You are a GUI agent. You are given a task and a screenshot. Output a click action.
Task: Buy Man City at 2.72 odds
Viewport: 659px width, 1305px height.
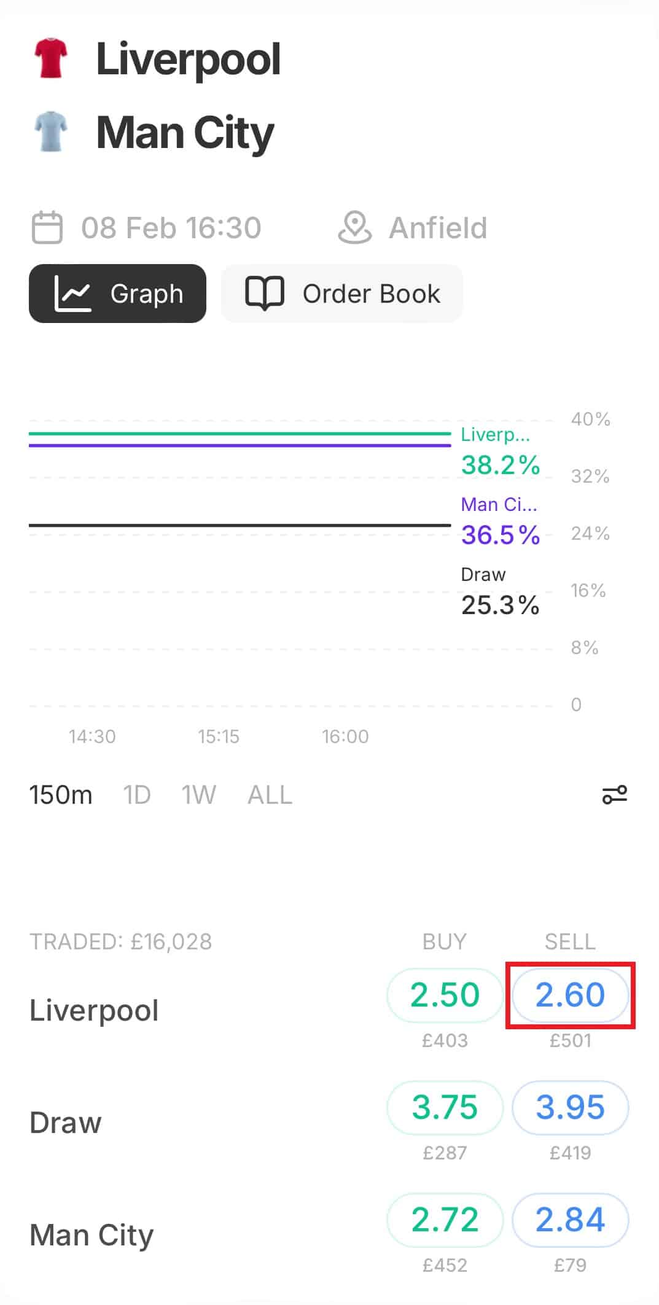click(445, 1220)
